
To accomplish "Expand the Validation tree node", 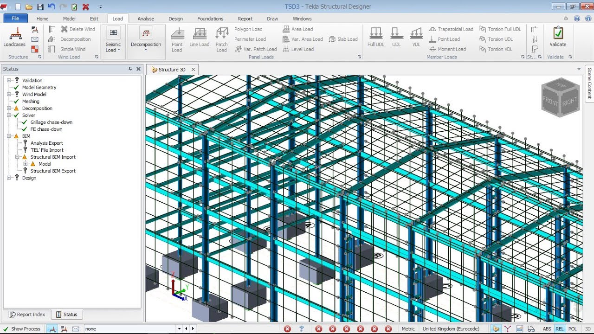I will pyautogui.click(x=9, y=80).
